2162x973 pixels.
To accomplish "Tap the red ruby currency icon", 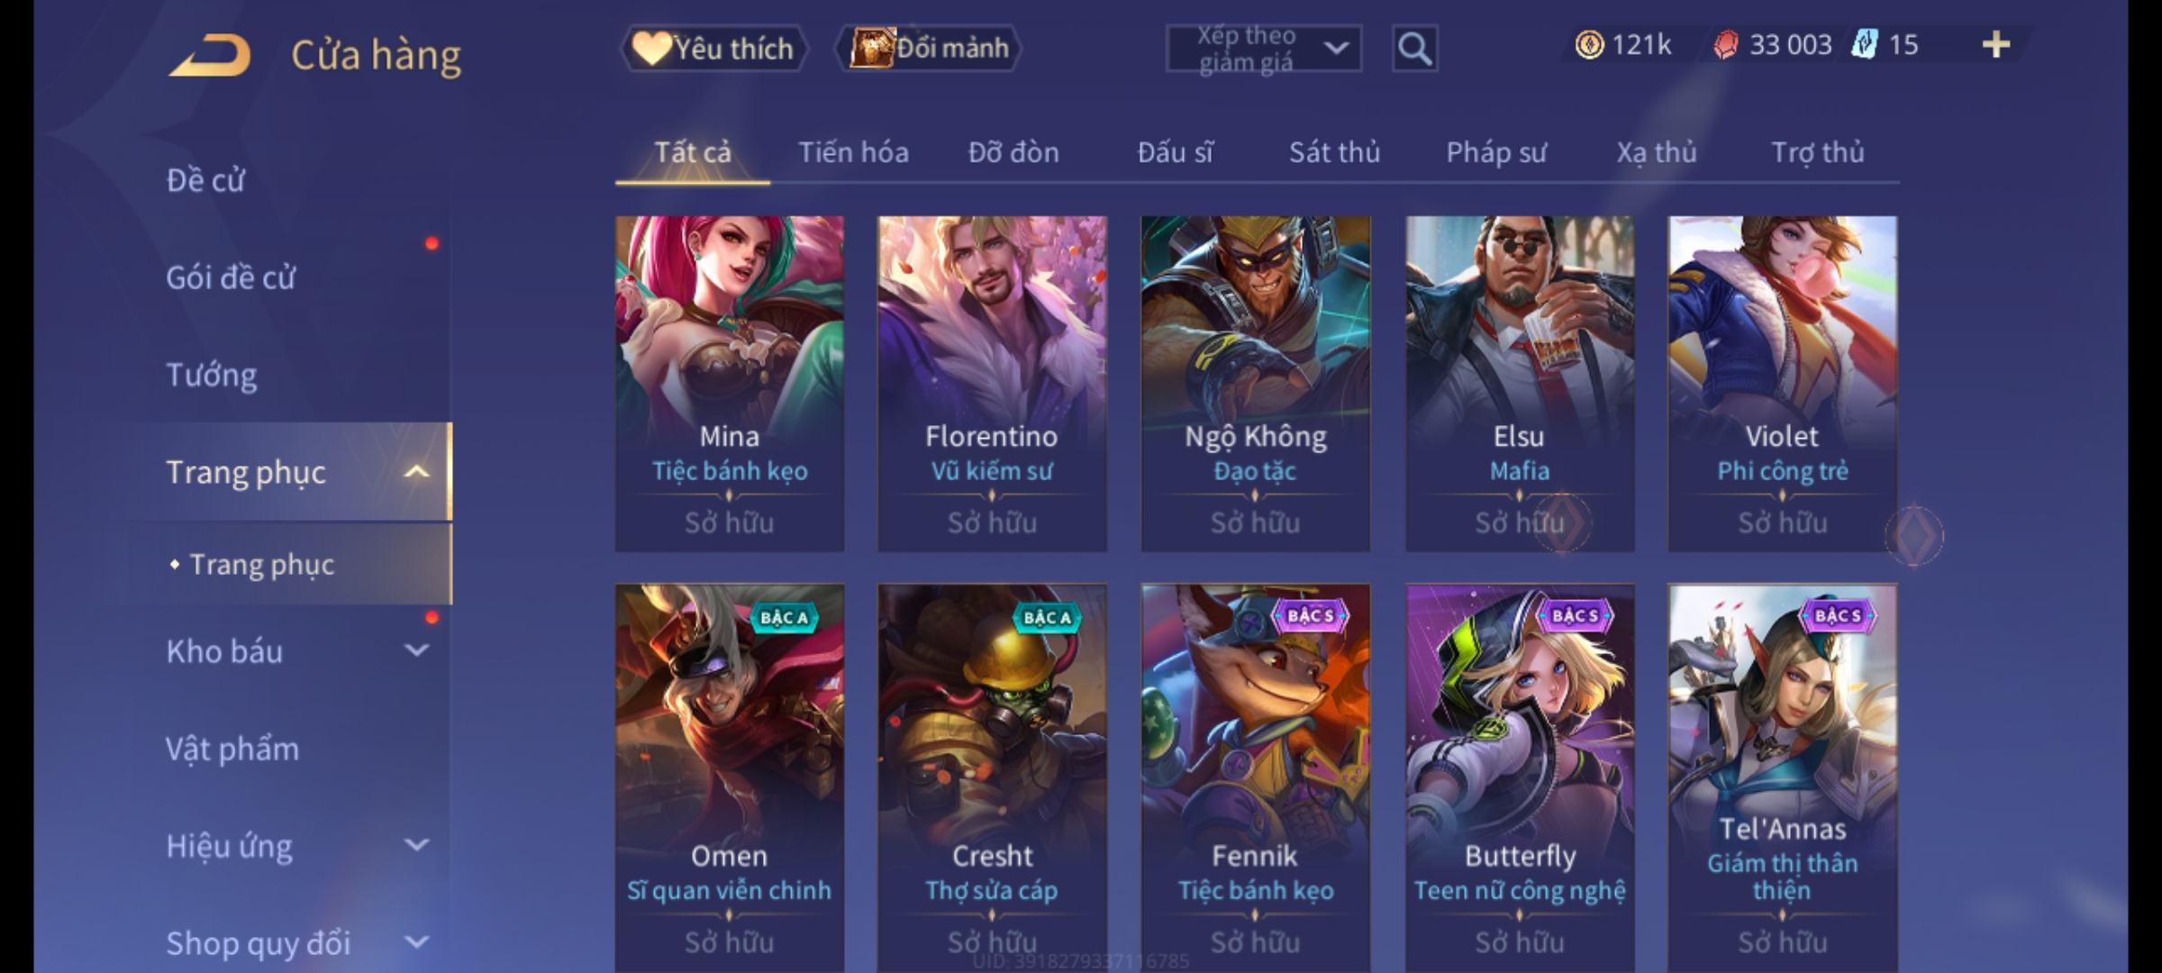I will pos(1726,45).
